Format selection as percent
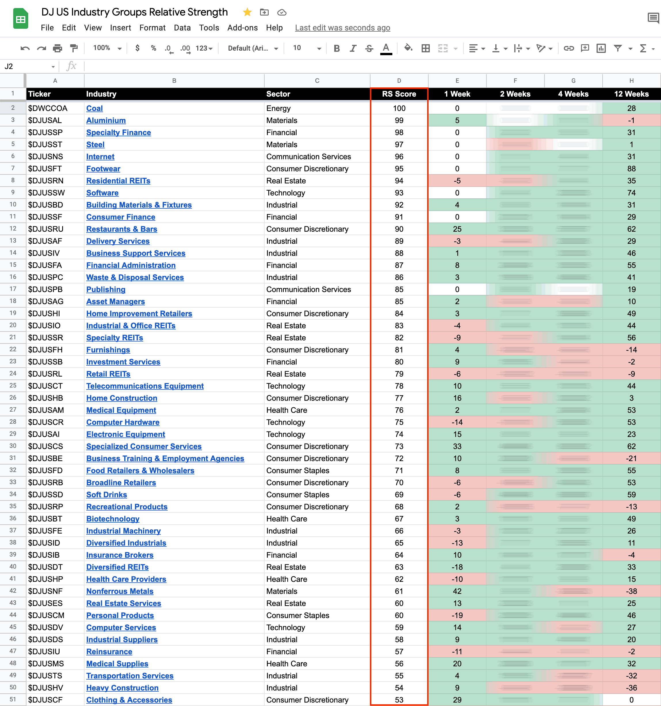 click(154, 48)
